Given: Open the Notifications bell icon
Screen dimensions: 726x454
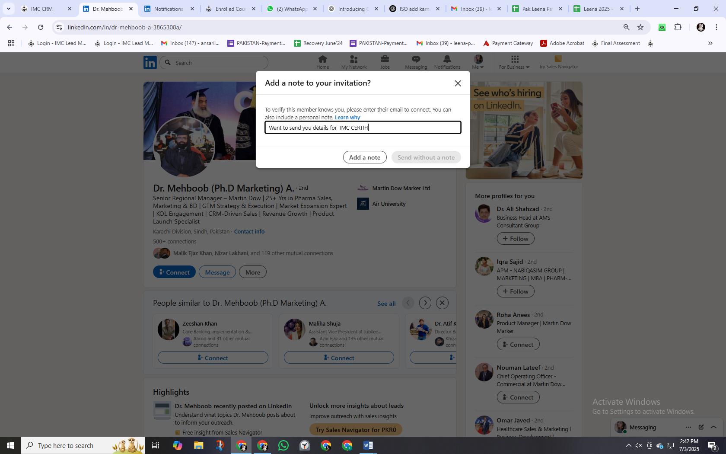Looking at the screenshot, I should 447,62.
